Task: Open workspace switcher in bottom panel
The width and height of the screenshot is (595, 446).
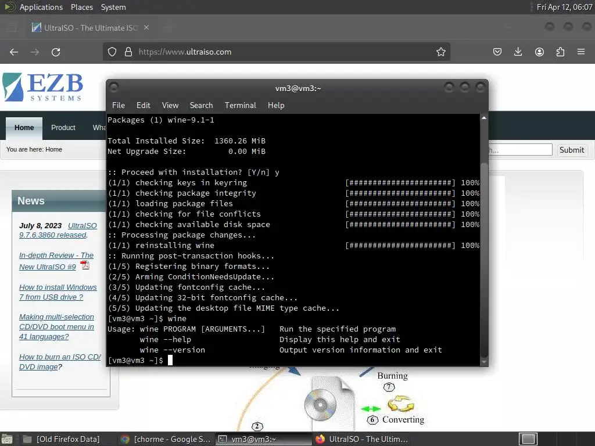Action: point(528,439)
